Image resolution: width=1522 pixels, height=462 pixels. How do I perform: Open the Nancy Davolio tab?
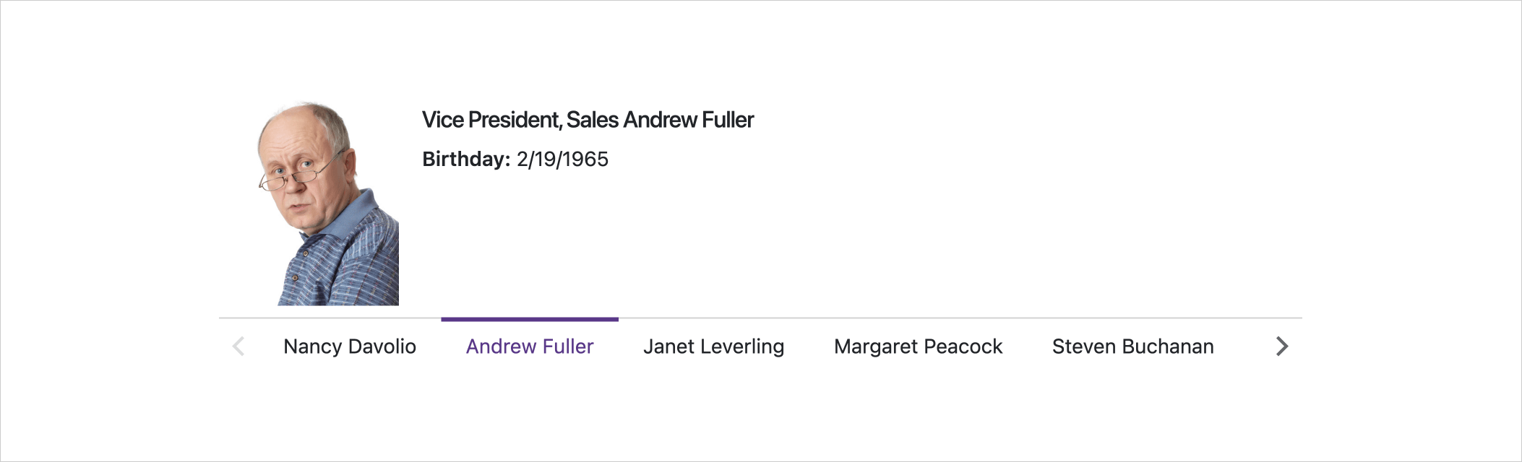pos(349,346)
